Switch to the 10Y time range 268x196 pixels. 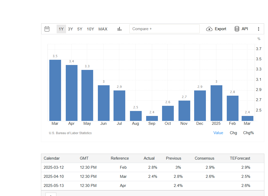pyautogui.click(x=90, y=29)
